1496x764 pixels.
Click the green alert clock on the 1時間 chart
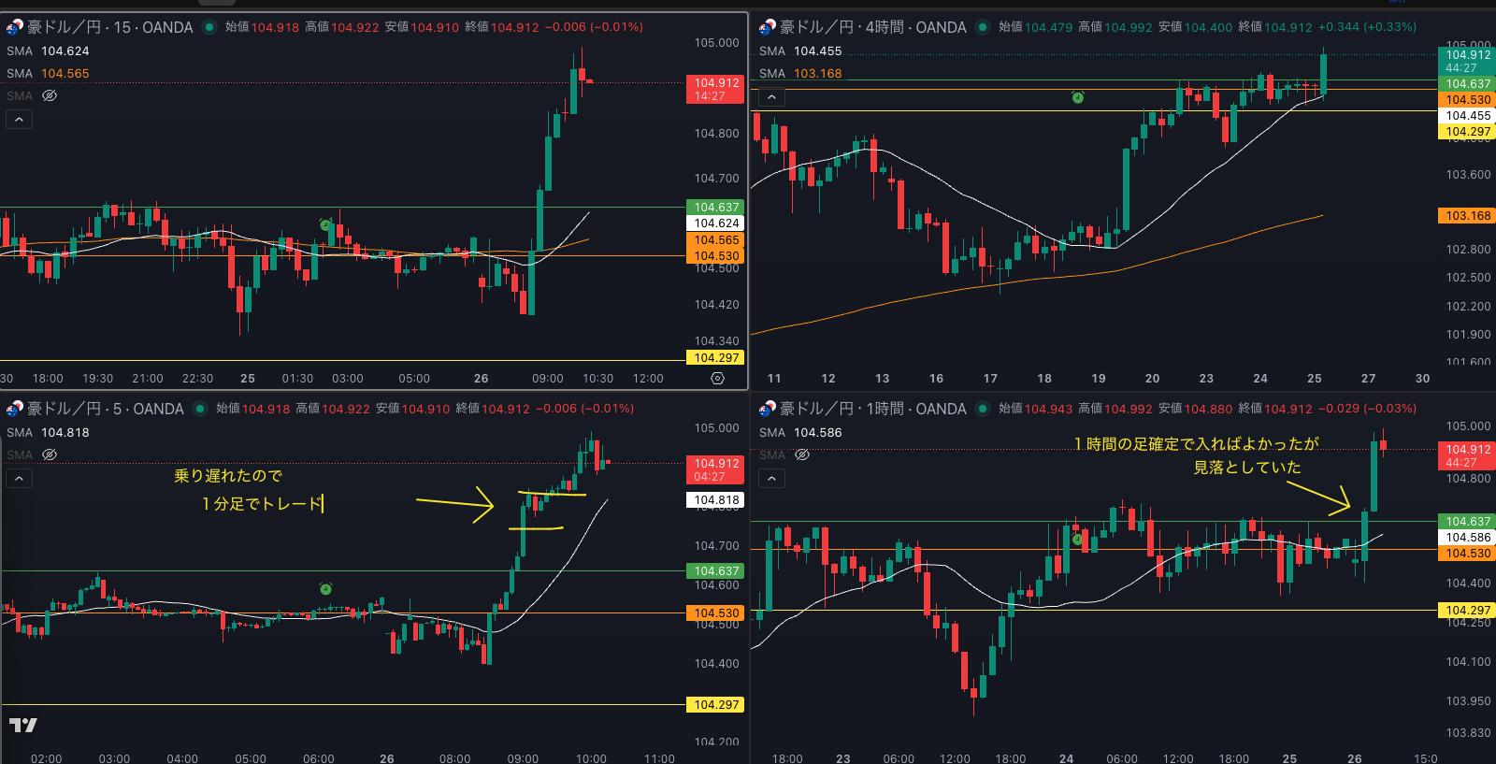(1077, 539)
